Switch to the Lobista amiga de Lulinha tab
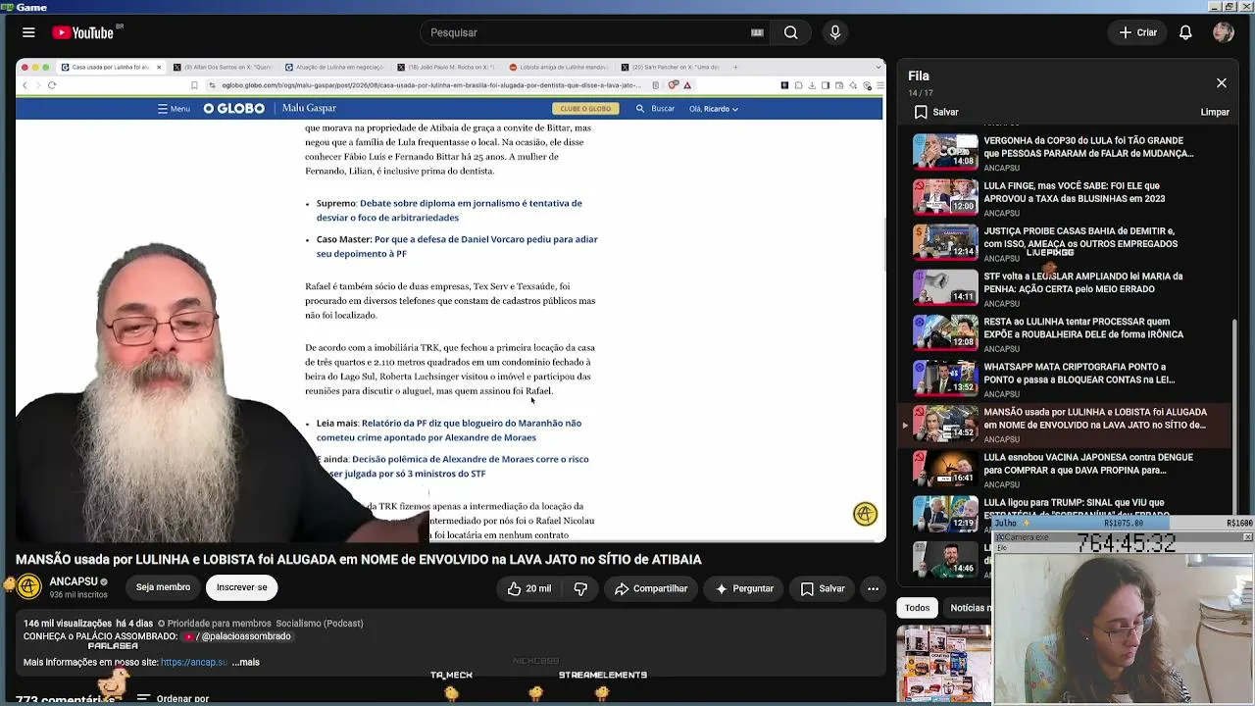The image size is (1255, 706). (x=560, y=68)
